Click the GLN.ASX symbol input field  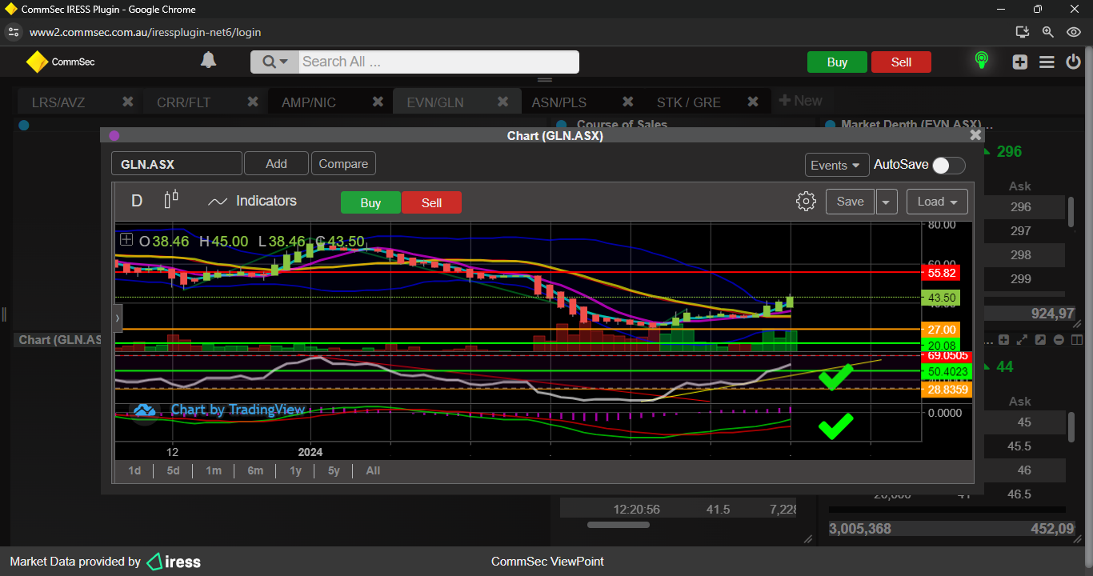(x=176, y=164)
